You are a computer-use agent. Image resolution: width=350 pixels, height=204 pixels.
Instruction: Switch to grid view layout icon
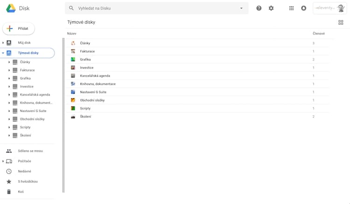(341, 22)
